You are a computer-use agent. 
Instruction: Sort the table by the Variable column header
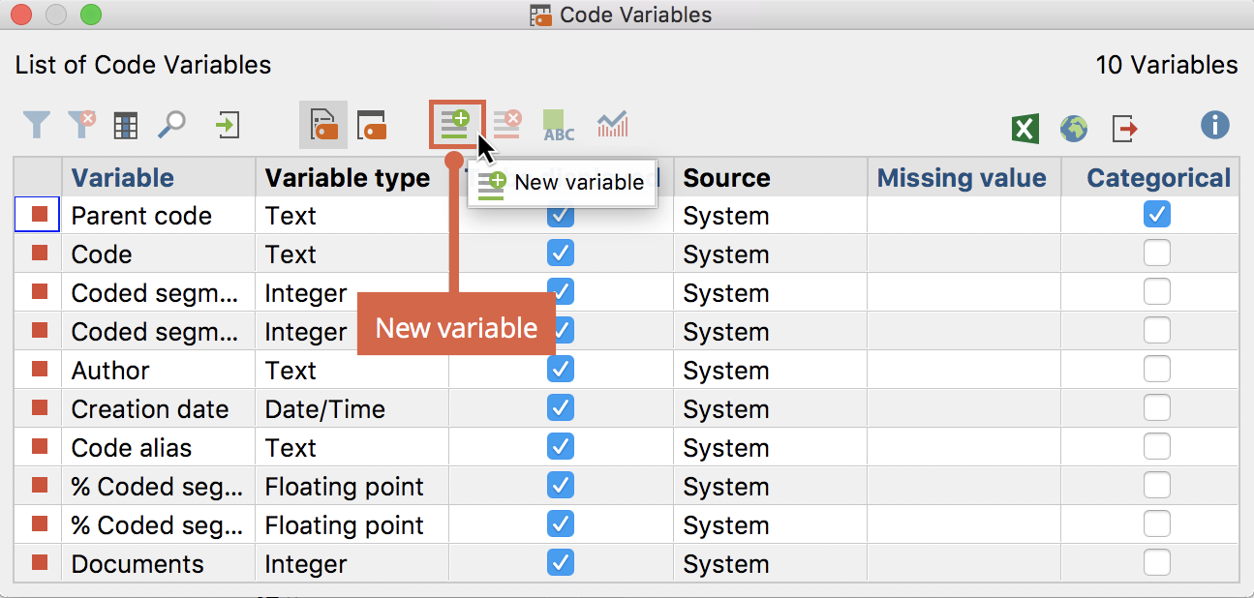click(x=123, y=177)
